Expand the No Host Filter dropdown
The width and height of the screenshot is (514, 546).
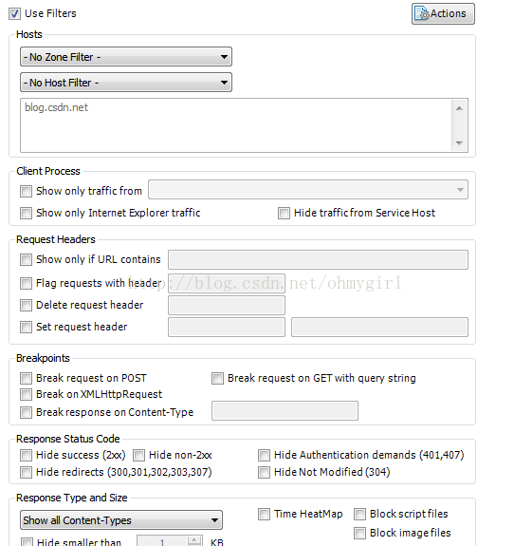coord(126,83)
